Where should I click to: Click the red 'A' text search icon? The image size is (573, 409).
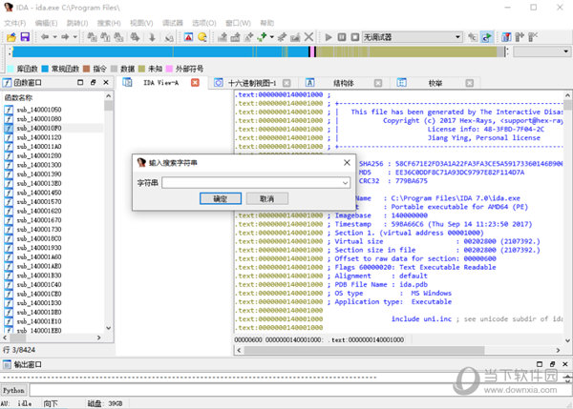pyautogui.click(x=188, y=37)
